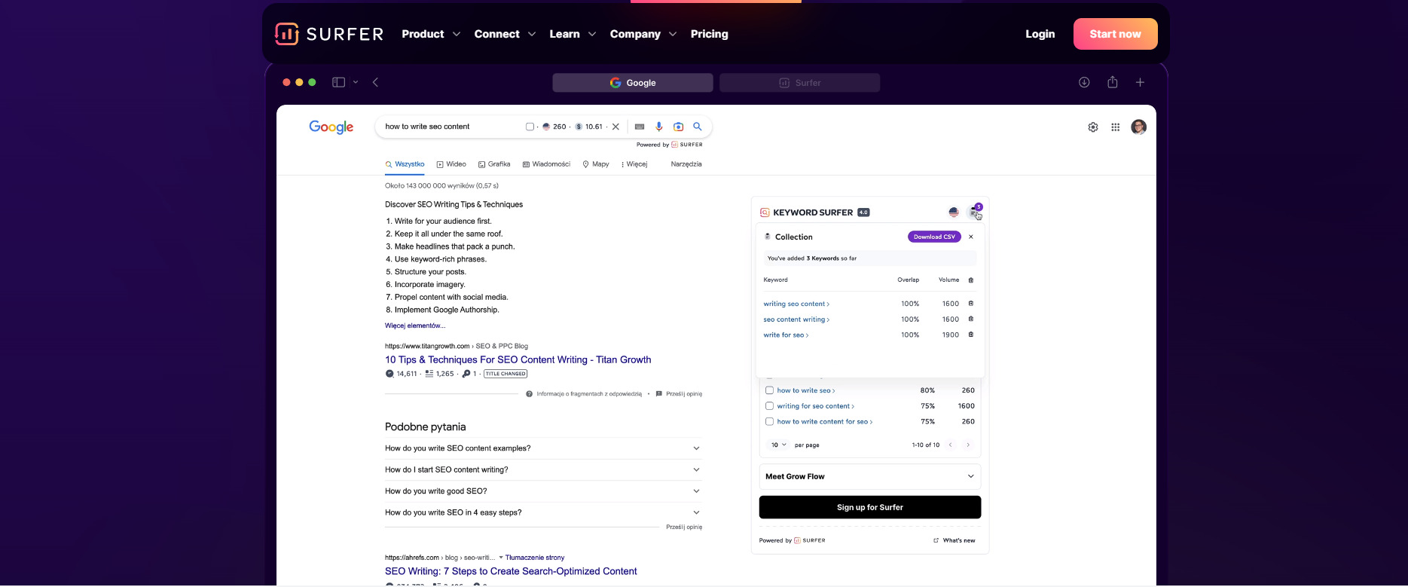1408x587 pixels.
Task: Select the Wideo search tab
Action: coord(451,164)
